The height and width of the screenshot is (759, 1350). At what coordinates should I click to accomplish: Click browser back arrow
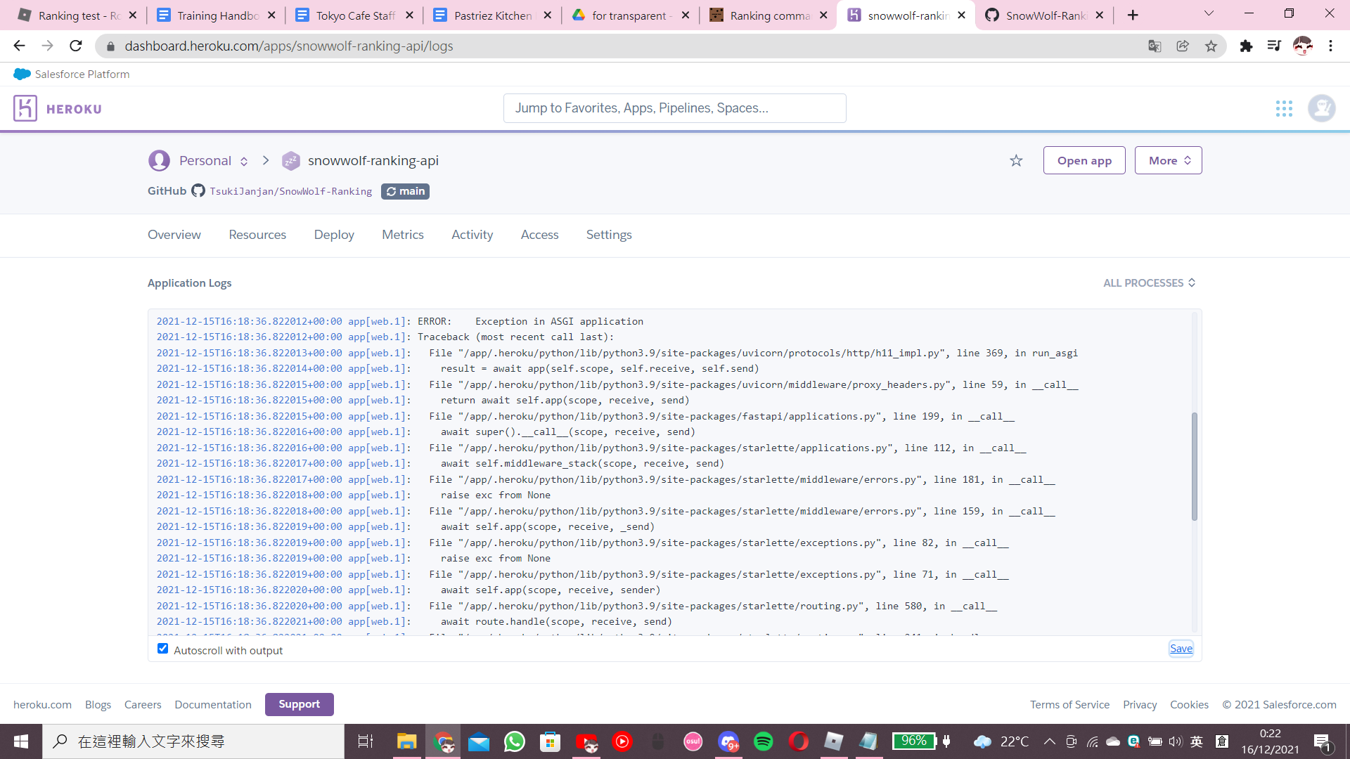(19, 46)
